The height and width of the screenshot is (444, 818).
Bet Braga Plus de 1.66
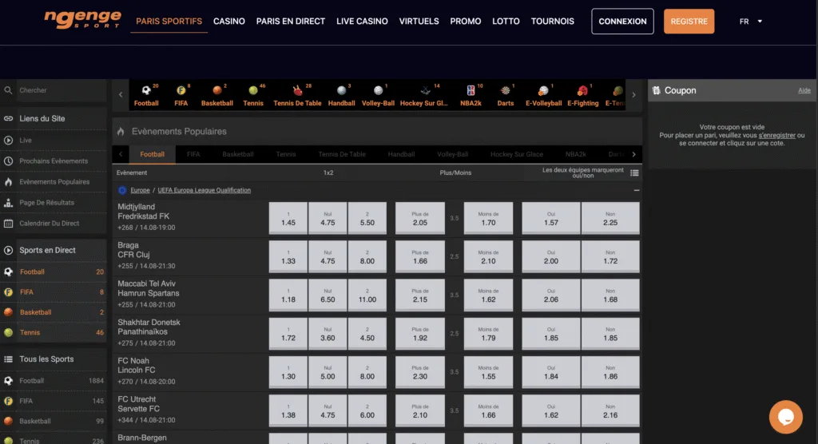coord(420,256)
